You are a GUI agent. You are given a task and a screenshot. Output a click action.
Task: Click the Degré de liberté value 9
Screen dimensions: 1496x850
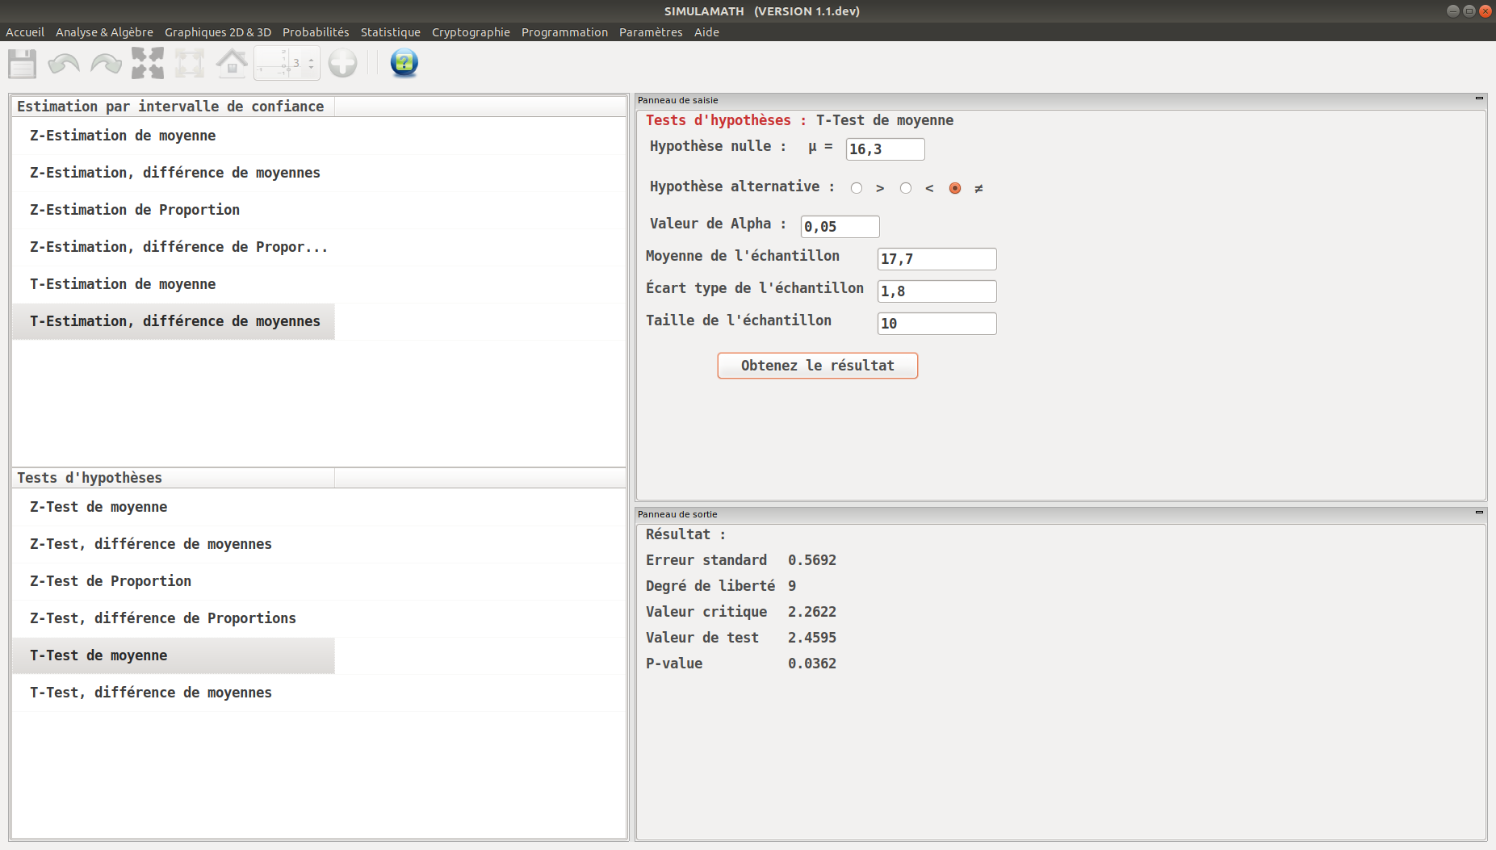tap(792, 586)
